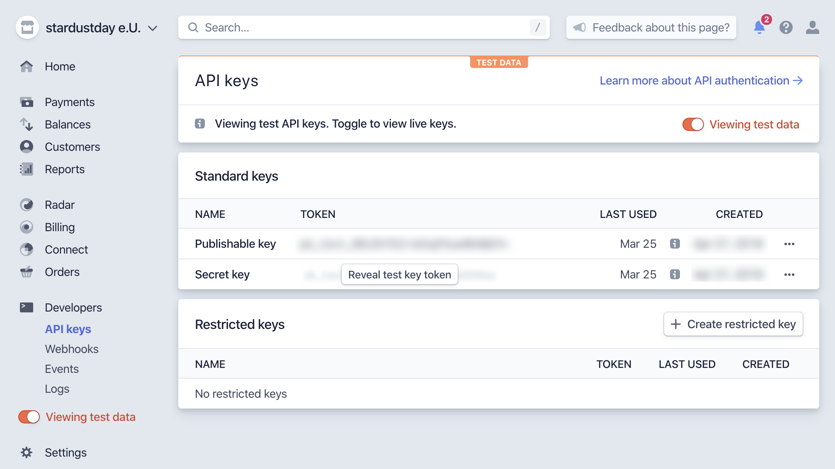Click the Connect pie icon

point(27,249)
